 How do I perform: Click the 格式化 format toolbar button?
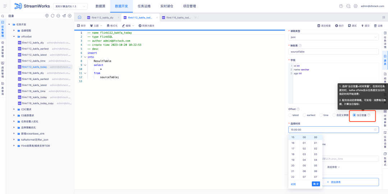112,26
